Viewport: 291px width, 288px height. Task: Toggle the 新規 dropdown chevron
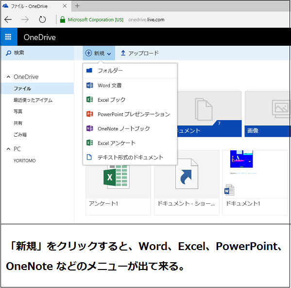109,54
